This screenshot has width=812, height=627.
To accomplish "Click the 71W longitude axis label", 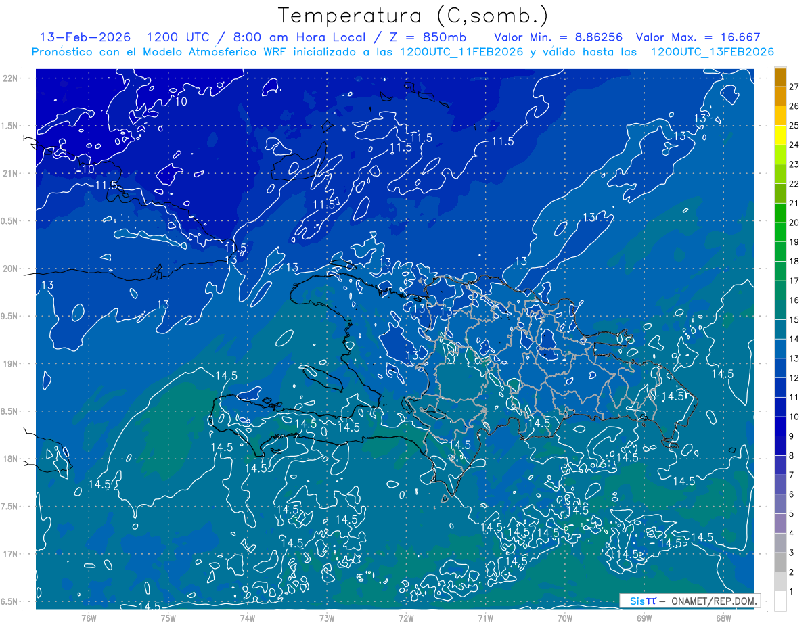I will (485, 618).
